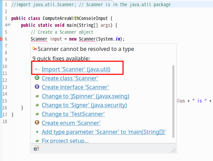
Task: Open Fix project setup... option
Action: point(65,141)
